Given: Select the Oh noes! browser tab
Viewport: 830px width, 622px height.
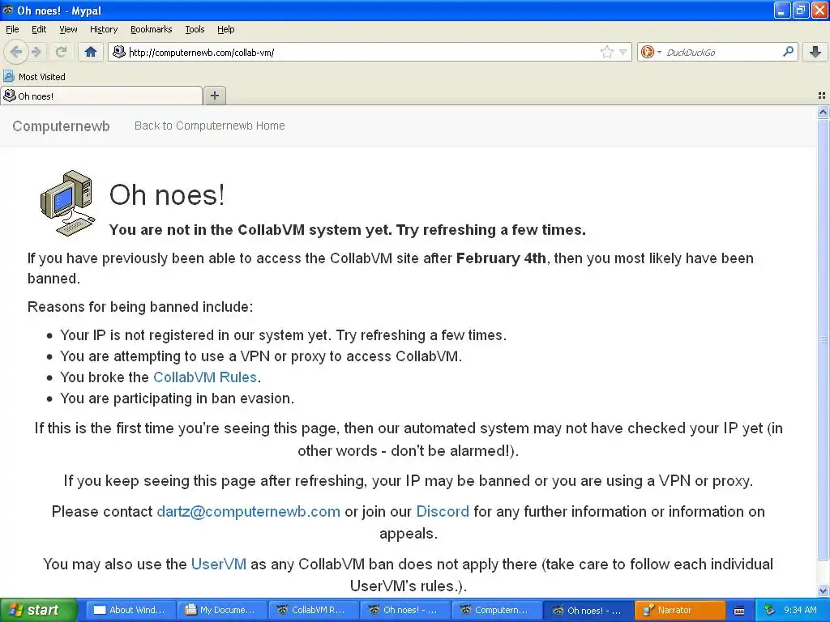Looking at the screenshot, I should (101, 96).
